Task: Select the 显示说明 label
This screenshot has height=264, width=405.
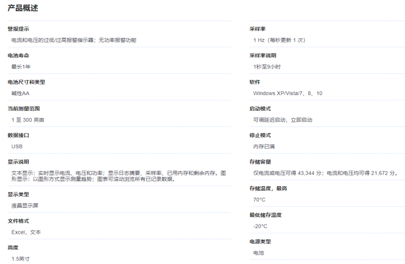Action: pyautogui.click(x=18, y=162)
